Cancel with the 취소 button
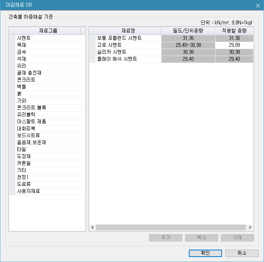This screenshot has width=264, height=262. [x=242, y=253]
